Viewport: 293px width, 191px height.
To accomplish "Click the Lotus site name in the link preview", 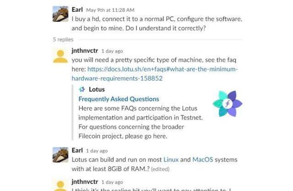I will (x=97, y=89).
